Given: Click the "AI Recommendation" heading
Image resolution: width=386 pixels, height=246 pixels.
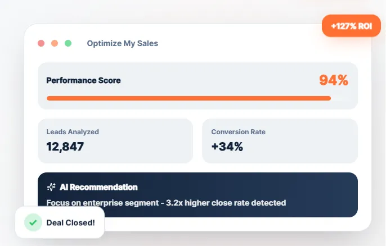Looking at the screenshot, I should [x=98, y=187].
